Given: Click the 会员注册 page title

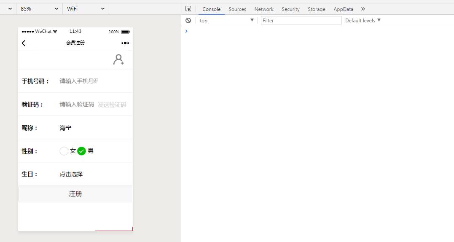Looking at the screenshot, I should click(x=75, y=43).
